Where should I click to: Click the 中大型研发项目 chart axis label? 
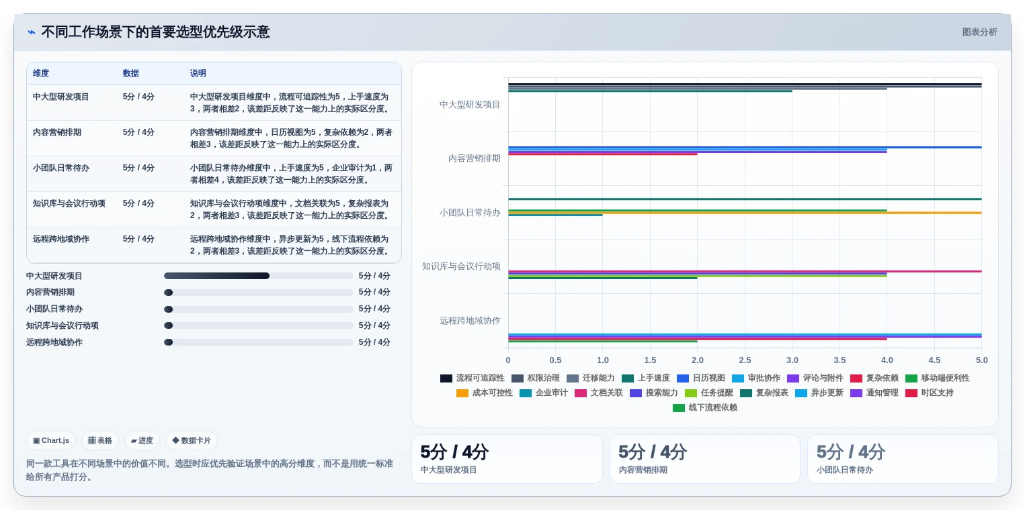coord(470,105)
